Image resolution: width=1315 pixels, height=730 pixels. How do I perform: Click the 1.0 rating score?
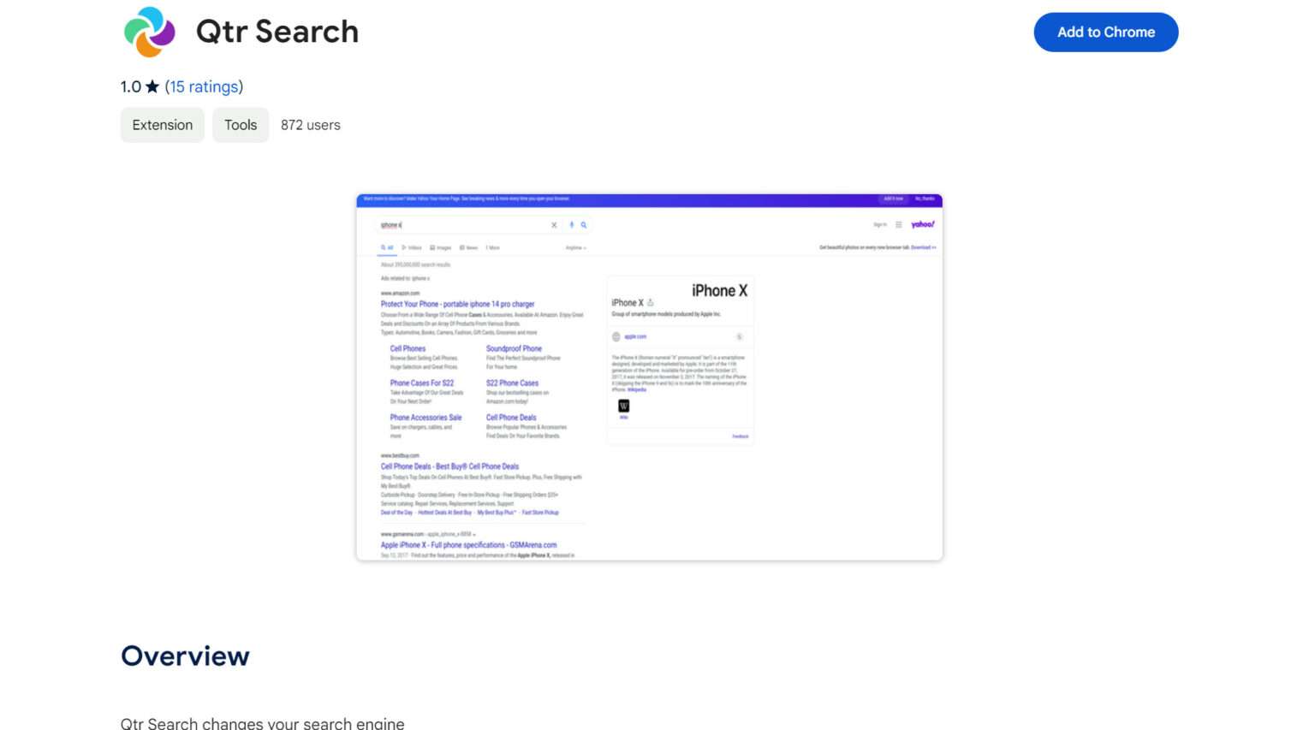tap(131, 86)
